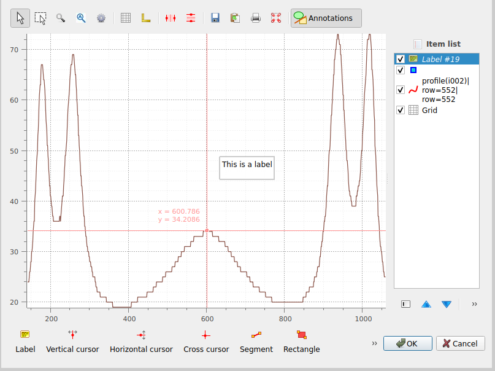Viewport: 495px width, 371px height.
Task: Click the item parameters panel icon
Action: pyautogui.click(x=405, y=304)
